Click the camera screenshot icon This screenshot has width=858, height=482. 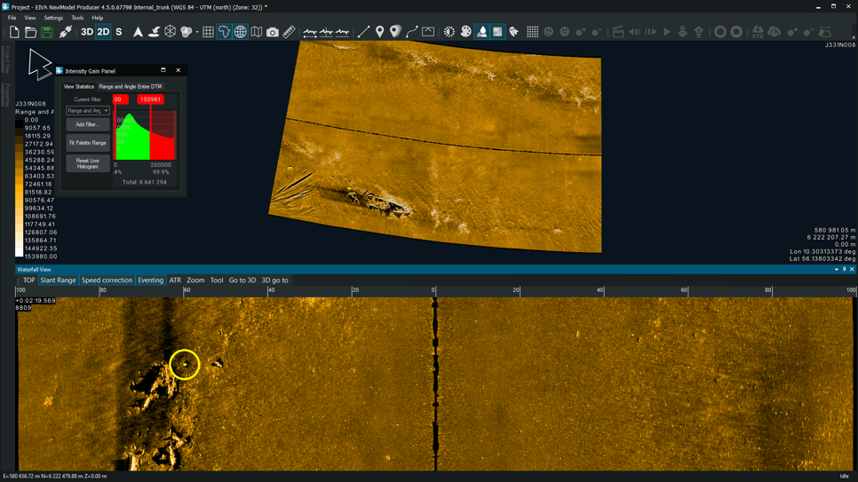(x=273, y=32)
